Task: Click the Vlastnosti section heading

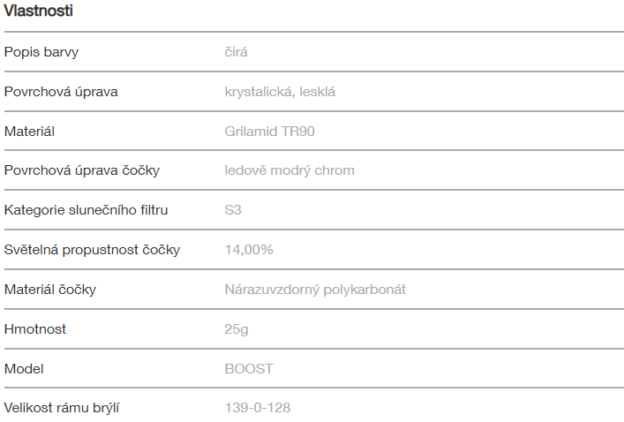Action: pos(38,11)
